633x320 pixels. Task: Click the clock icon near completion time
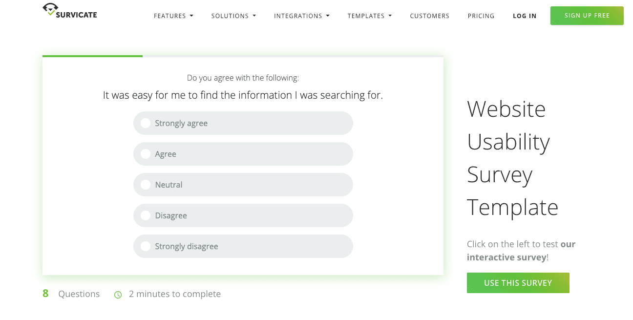pyautogui.click(x=118, y=295)
